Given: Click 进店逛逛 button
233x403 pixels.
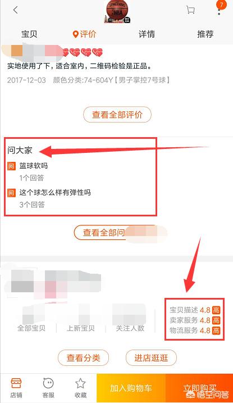Looking at the screenshot, I should pos(151,358).
